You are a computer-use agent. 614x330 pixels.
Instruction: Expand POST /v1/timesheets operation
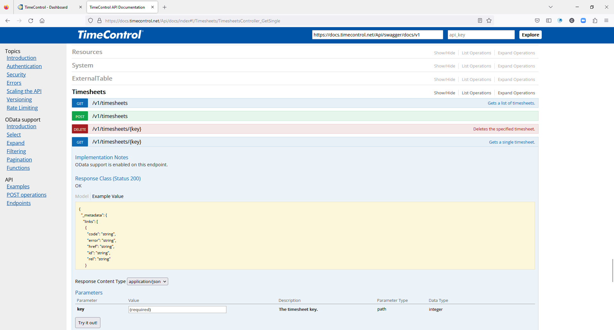pos(305,116)
